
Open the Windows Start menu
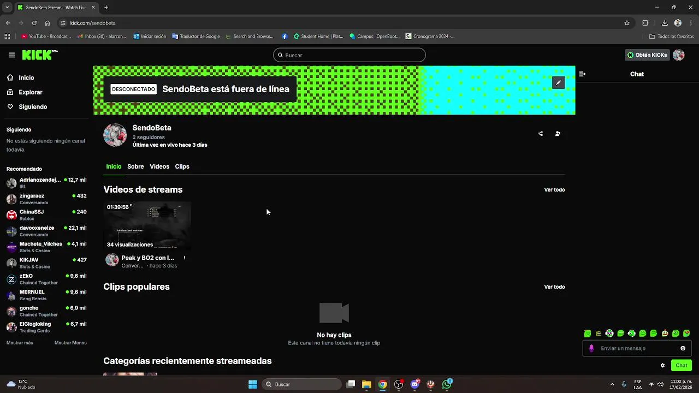point(253,384)
